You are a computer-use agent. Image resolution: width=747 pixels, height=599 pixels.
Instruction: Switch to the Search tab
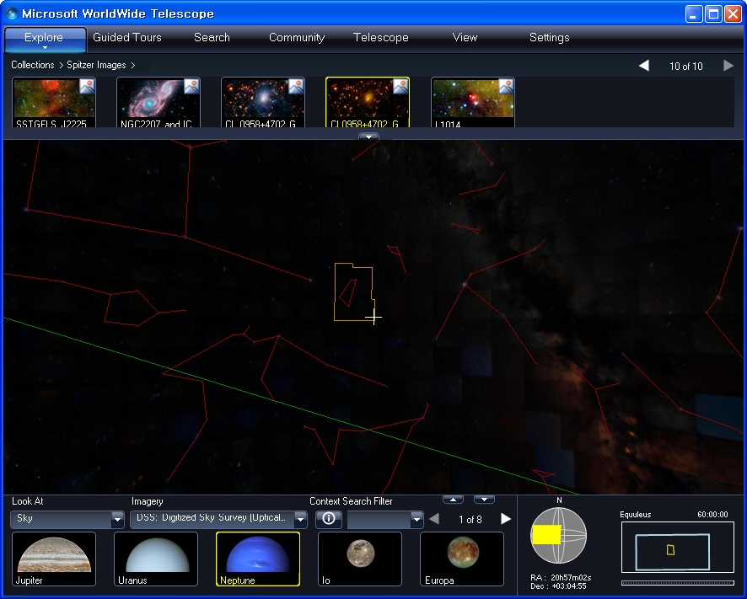click(x=212, y=37)
